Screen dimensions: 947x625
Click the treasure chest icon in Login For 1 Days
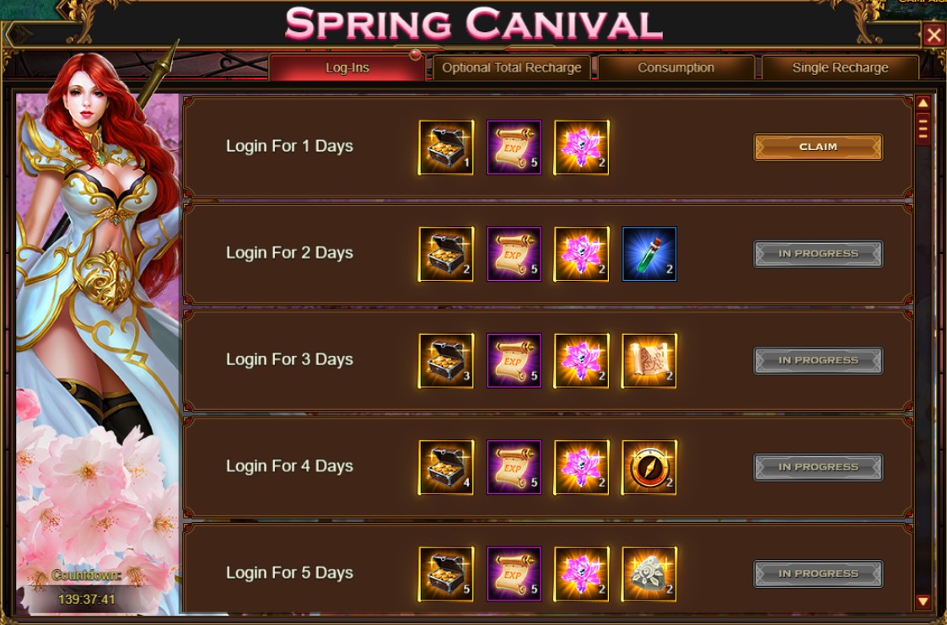(446, 148)
